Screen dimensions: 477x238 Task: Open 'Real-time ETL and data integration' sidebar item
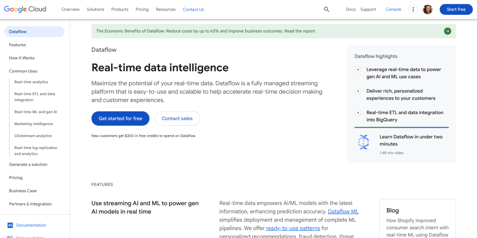click(x=35, y=97)
